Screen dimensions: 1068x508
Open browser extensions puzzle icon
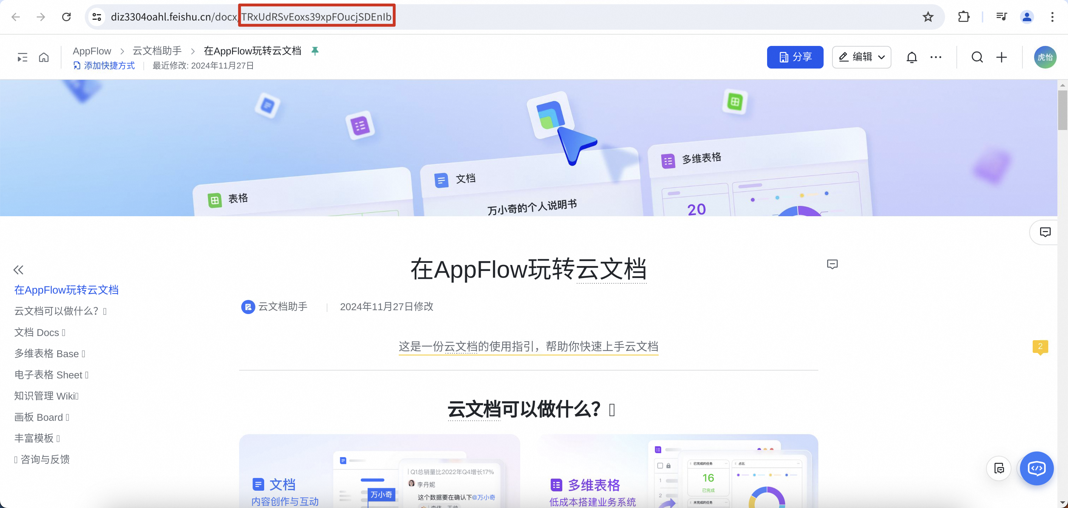click(964, 17)
